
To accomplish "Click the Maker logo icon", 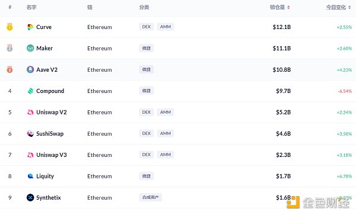I will click(x=30, y=48).
